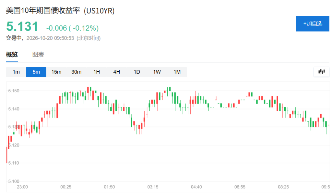This screenshot has height=194, width=332.
Task: Select the 1m interval
Action: pos(16,72)
